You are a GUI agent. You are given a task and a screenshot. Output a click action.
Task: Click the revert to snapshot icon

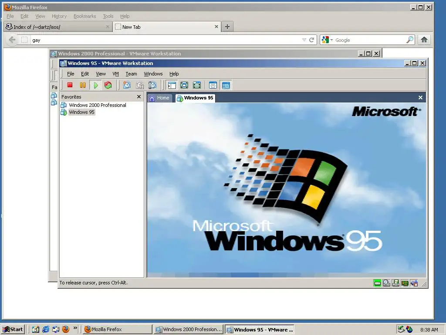click(x=140, y=85)
